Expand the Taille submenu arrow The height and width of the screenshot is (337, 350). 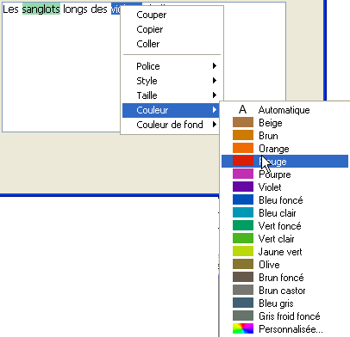(215, 95)
